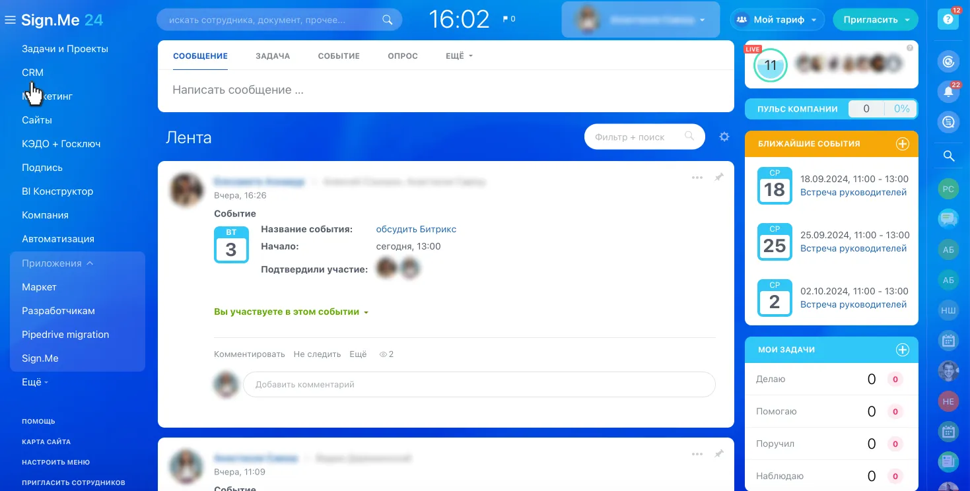This screenshot has width=970, height=491.
Task: Open CRM in left menu
Action: pos(32,73)
